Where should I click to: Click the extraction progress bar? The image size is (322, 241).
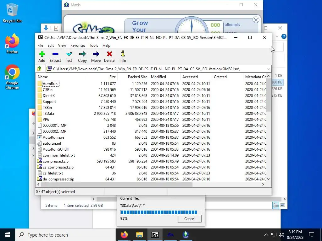pos(161,212)
